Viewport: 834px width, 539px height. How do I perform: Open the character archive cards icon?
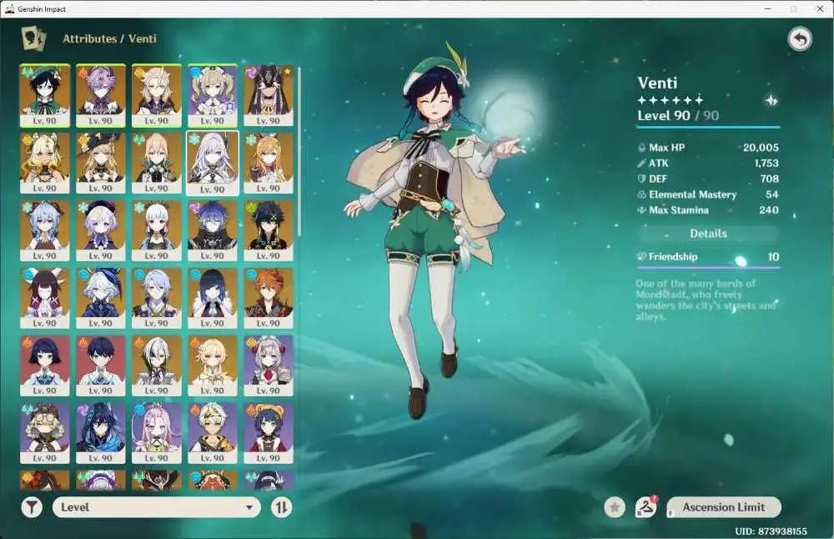(33, 39)
